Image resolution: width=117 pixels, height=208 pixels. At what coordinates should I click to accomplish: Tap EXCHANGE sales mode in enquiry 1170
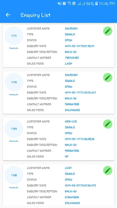(x=72, y=110)
